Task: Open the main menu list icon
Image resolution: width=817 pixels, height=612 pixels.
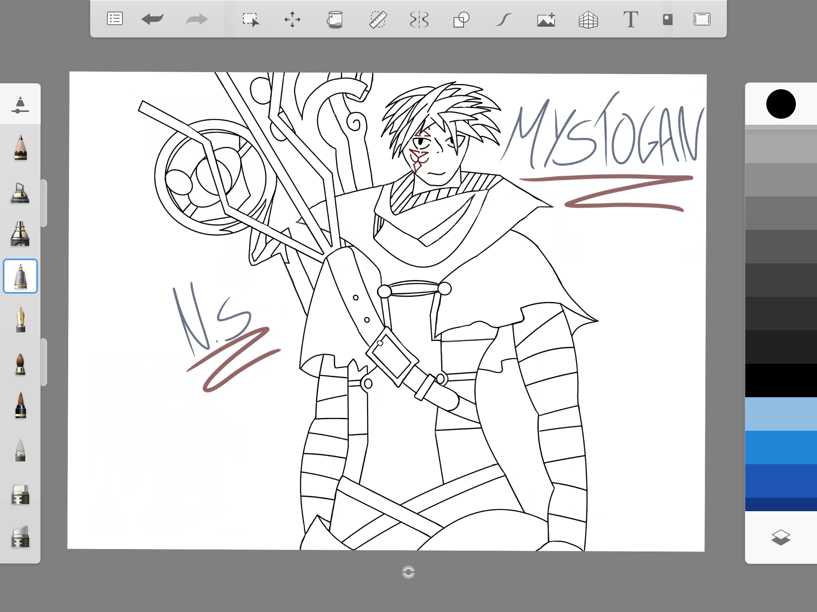Action: point(115,19)
